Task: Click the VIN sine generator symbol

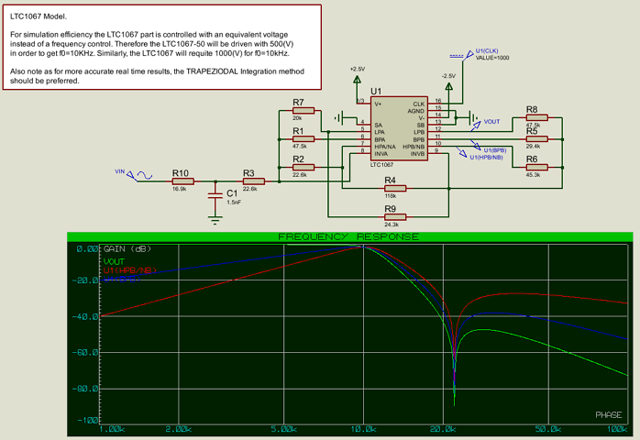Action: [139, 174]
